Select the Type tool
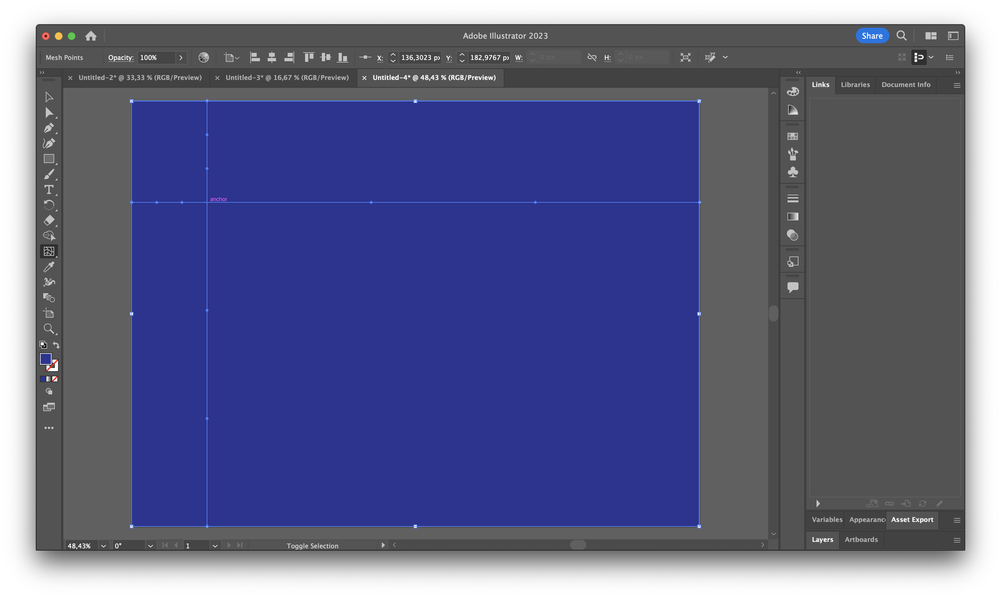Screen dimensions: 1001x598 49,190
